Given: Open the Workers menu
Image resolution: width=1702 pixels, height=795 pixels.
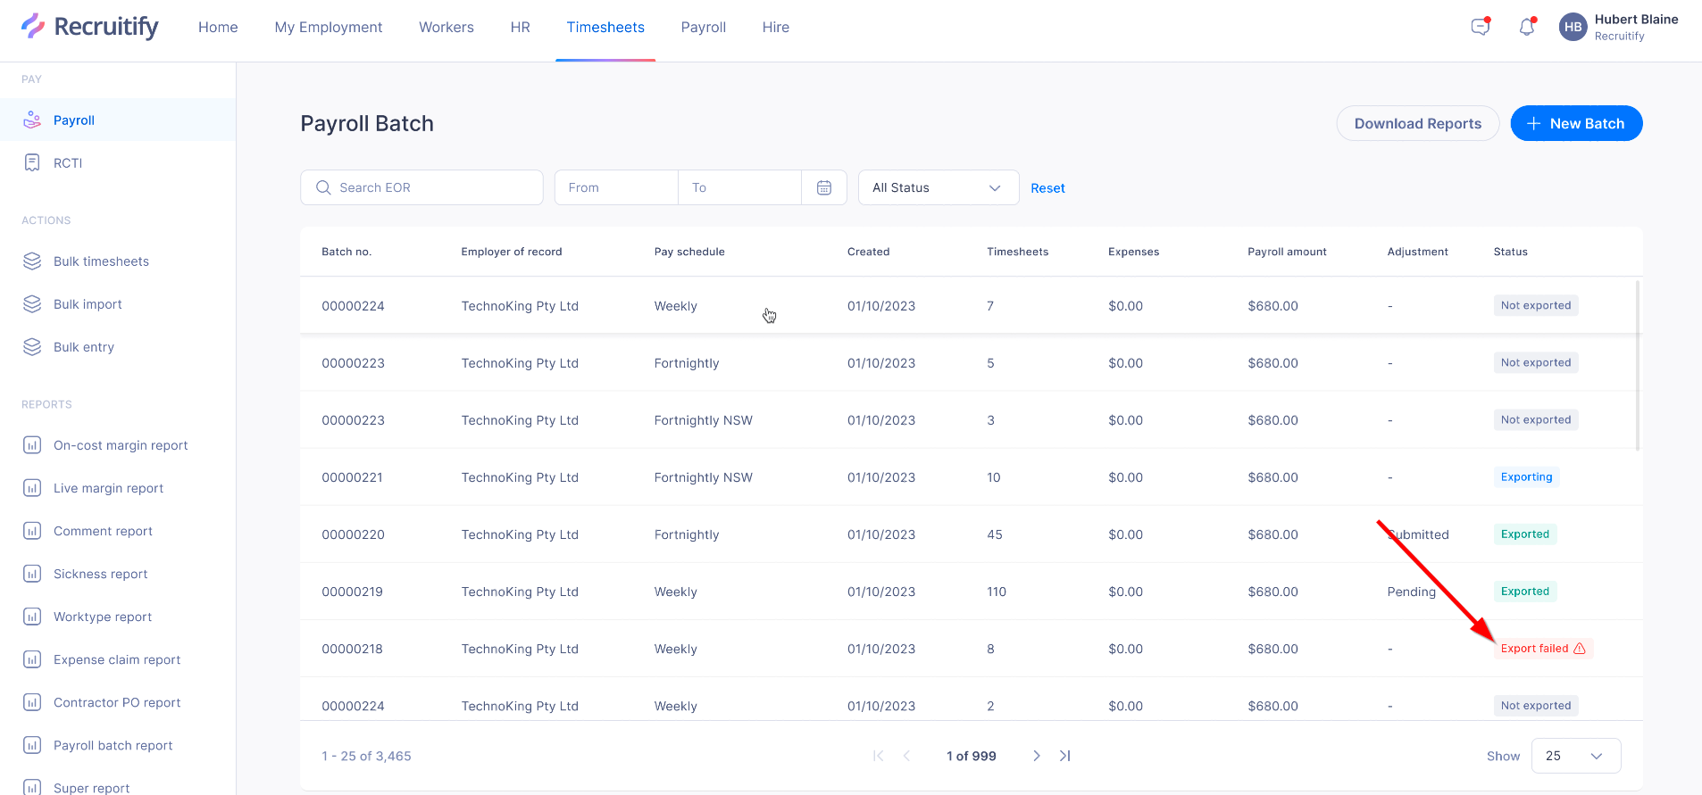Looking at the screenshot, I should point(446,27).
